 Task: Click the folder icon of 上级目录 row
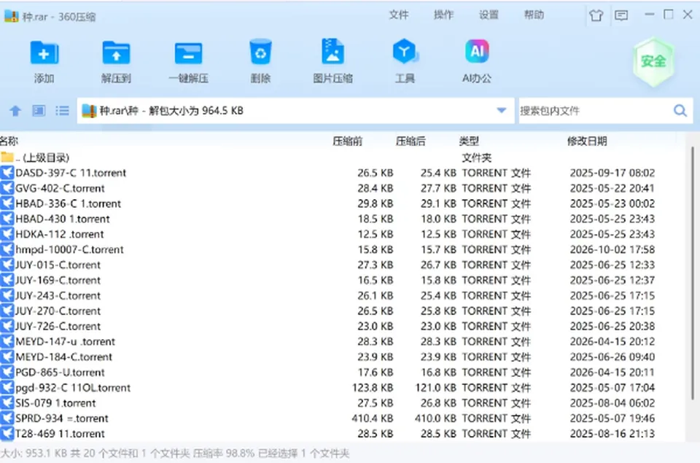7,157
